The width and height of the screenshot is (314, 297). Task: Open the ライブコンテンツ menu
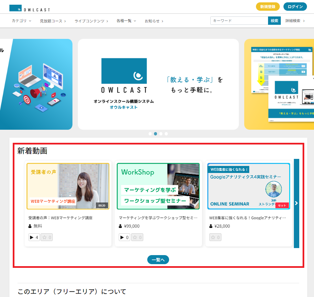coord(91,21)
